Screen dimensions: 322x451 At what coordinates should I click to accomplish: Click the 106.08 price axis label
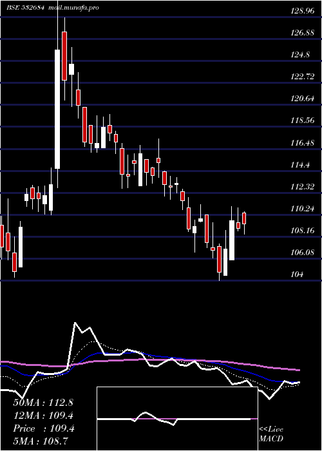tap(303, 253)
